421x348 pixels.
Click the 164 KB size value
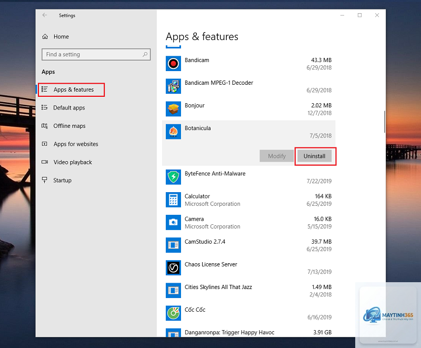[x=323, y=196]
